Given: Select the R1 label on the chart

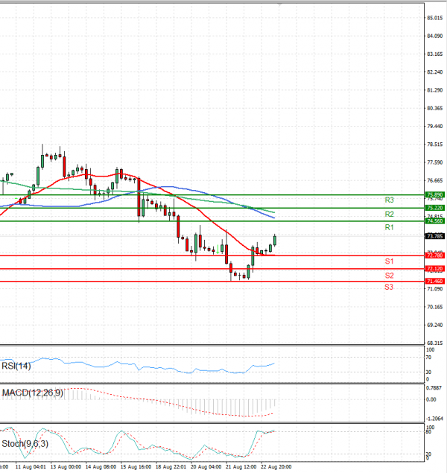Looking at the screenshot, I should [389, 227].
